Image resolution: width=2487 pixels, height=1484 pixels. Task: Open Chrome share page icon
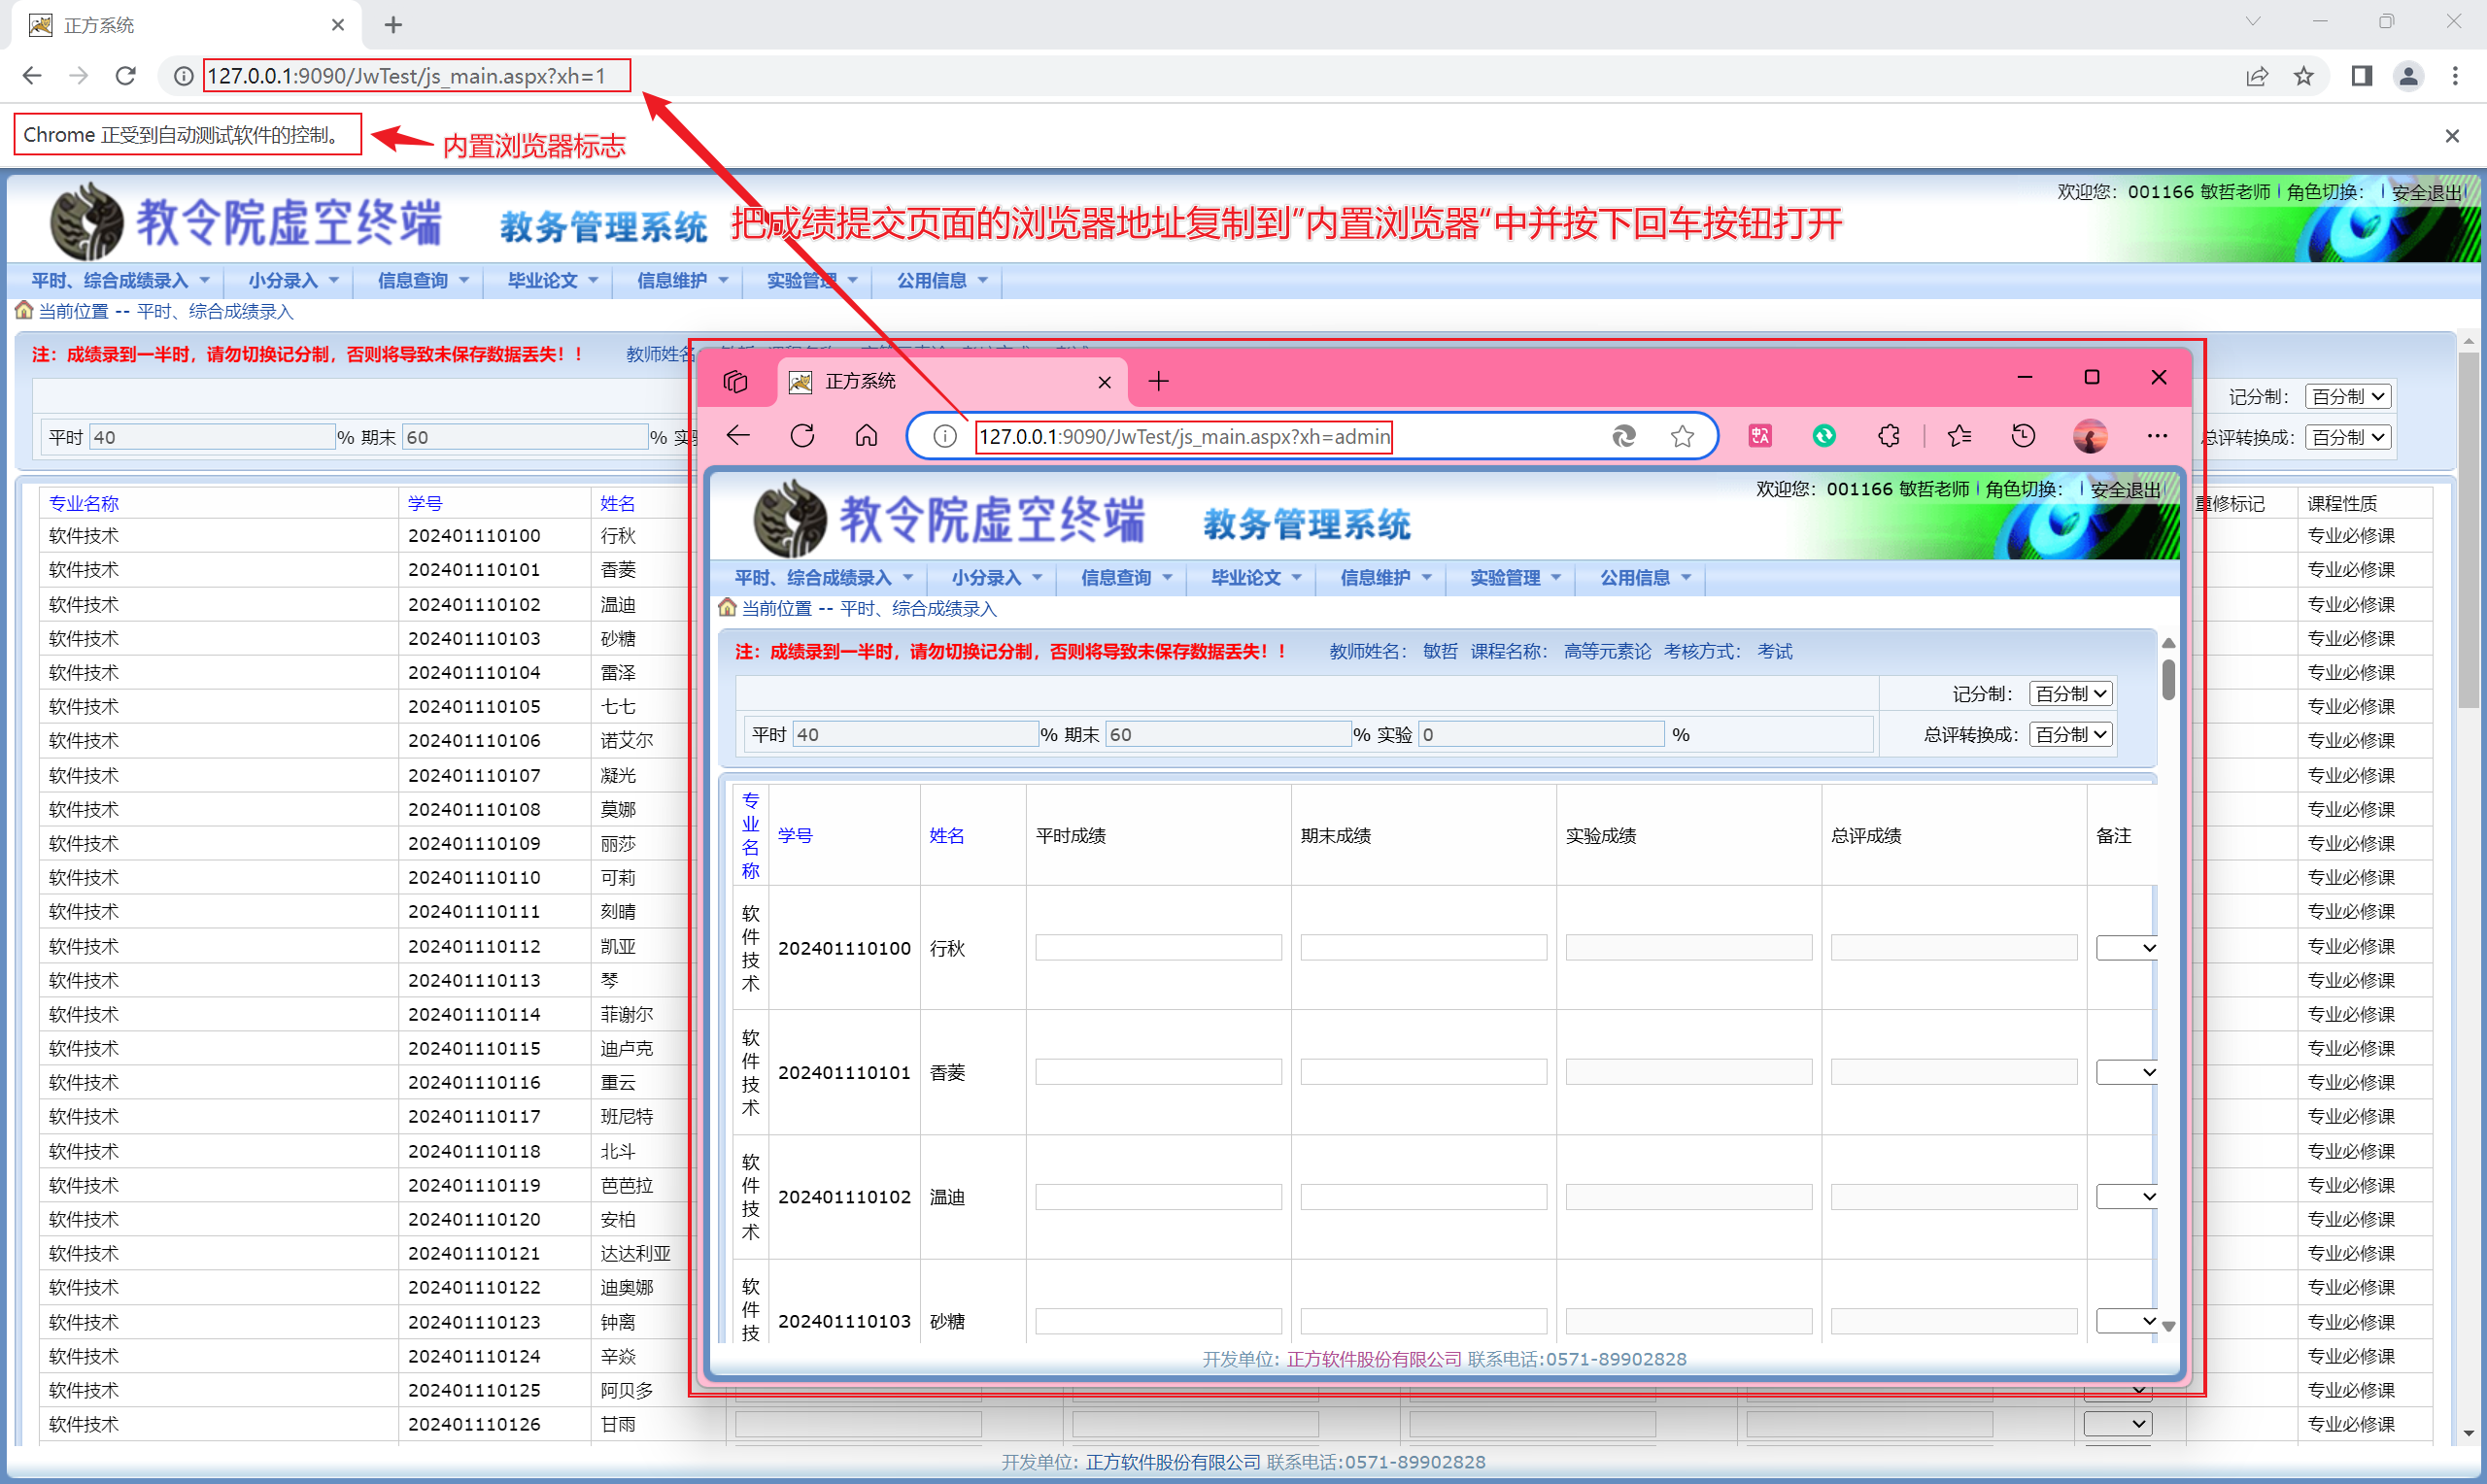click(2257, 76)
